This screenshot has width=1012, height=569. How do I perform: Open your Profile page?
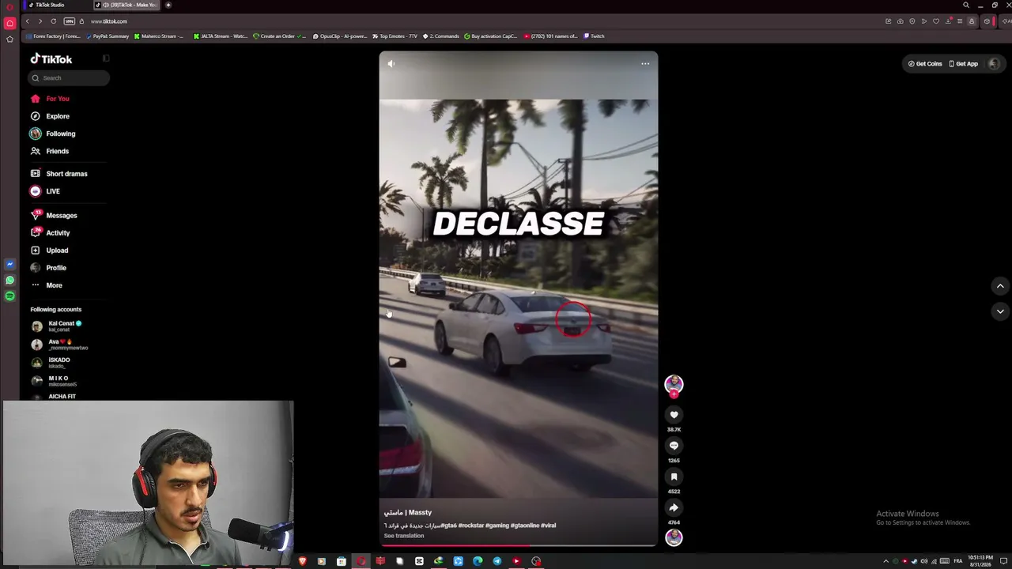point(49,268)
